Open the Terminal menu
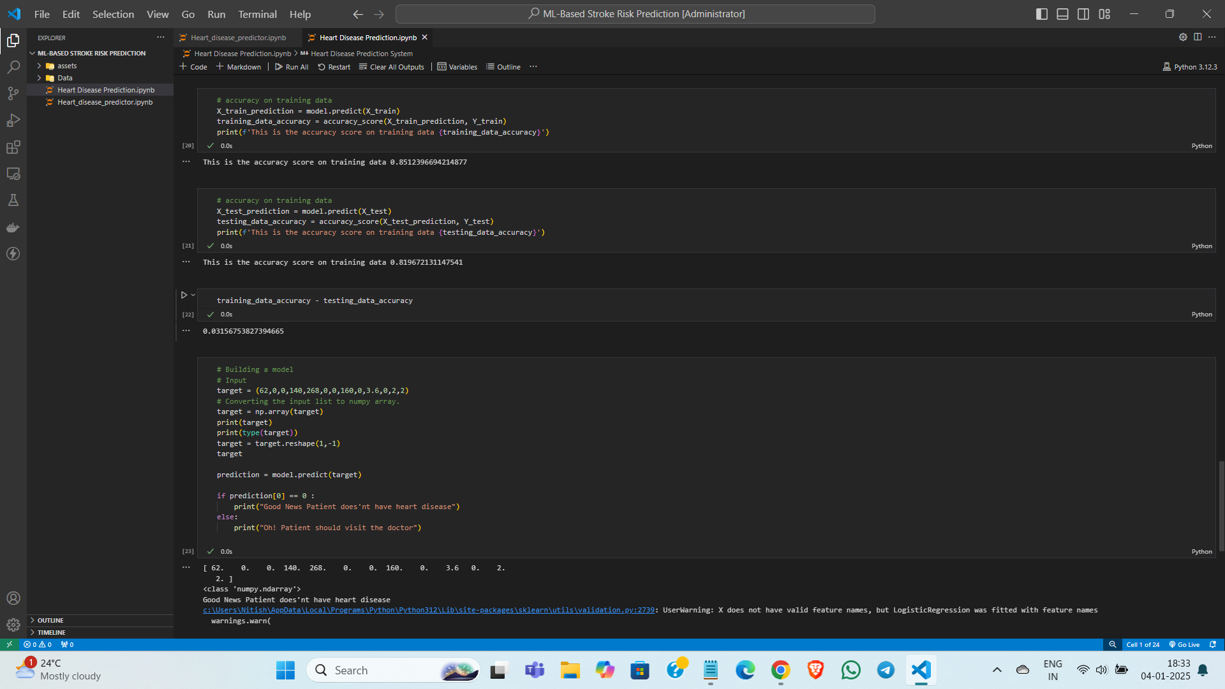The width and height of the screenshot is (1225, 689). (x=257, y=14)
